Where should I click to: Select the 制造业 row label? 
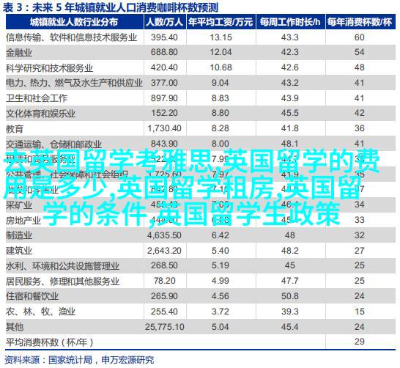click(19, 235)
